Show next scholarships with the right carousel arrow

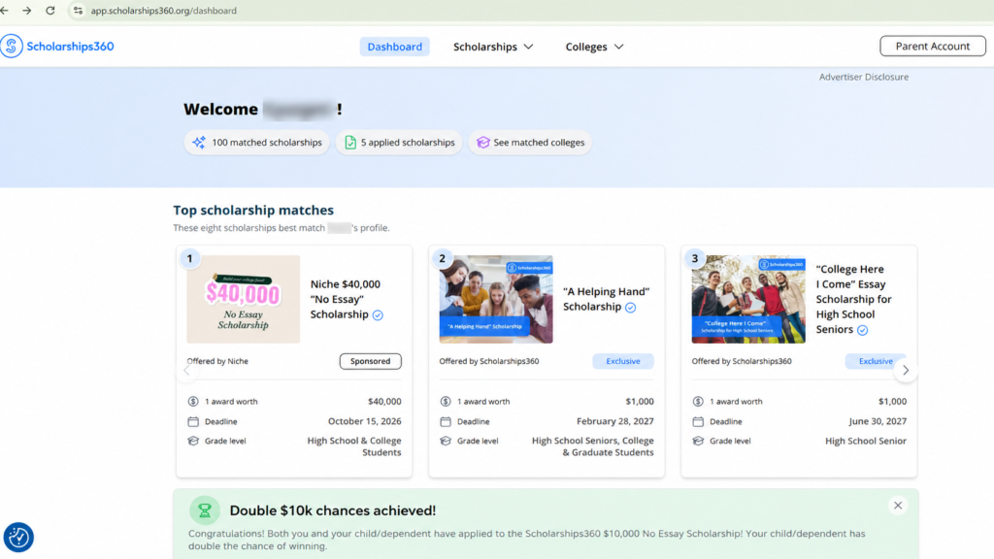[x=906, y=370]
